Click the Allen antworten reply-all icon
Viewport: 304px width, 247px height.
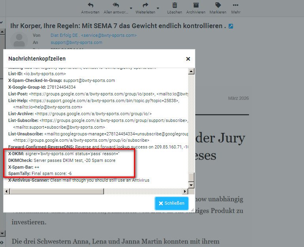tap(116, 6)
